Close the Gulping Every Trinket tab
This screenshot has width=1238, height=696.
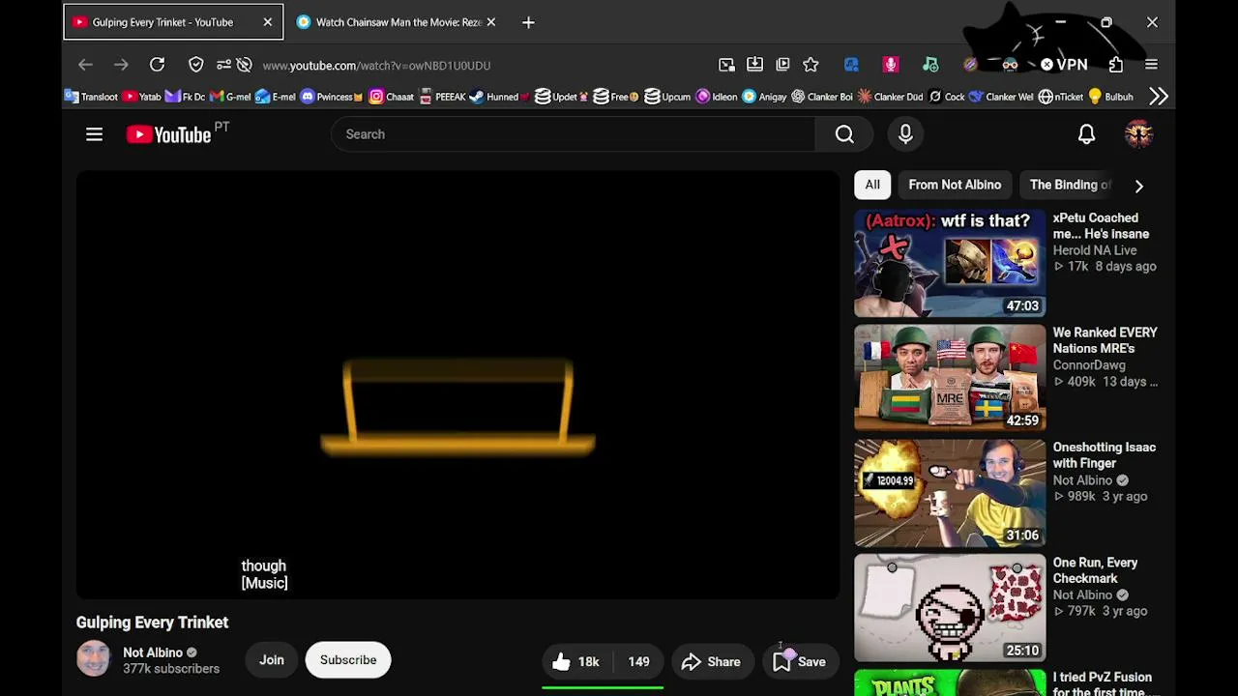pyautogui.click(x=268, y=22)
